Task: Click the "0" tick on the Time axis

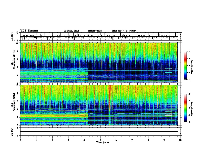Action: [x=20, y=140]
